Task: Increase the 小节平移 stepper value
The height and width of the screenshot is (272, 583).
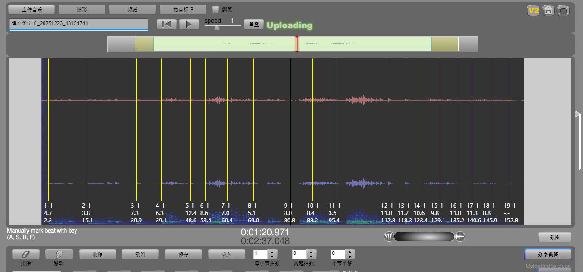Action: tap(350, 252)
